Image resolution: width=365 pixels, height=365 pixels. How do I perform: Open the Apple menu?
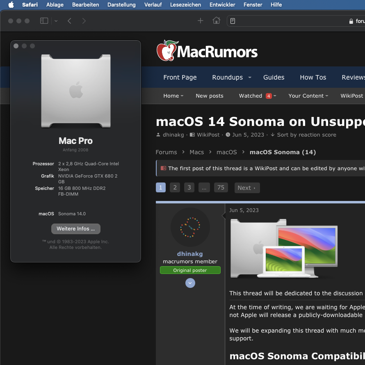pyautogui.click(x=11, y=5)
